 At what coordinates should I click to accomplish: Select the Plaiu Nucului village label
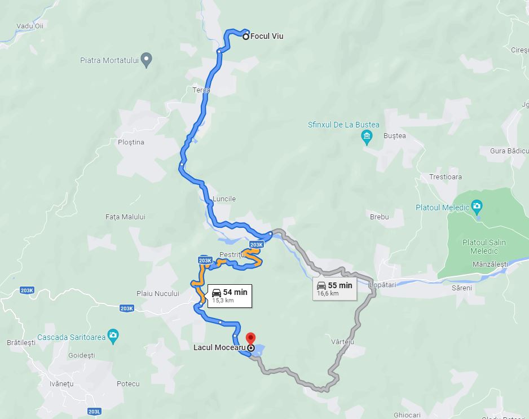(157, 293)
